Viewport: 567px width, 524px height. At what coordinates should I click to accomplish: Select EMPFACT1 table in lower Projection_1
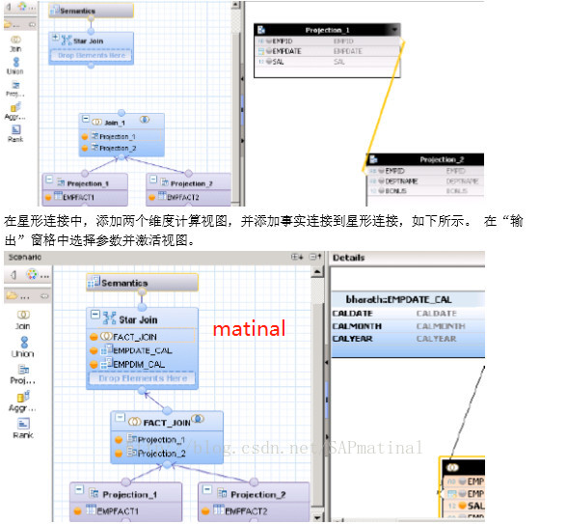click(x=125, y=510)
